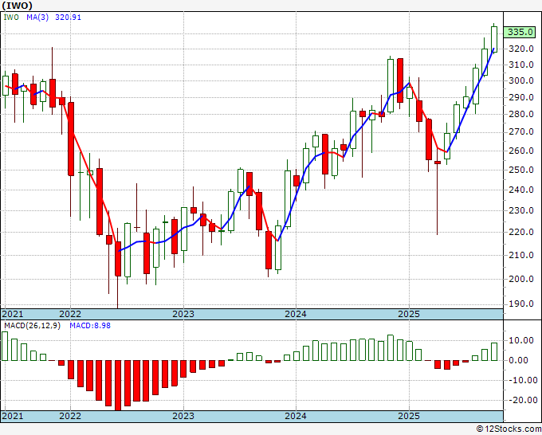Click 2025 on price chart timeline
Viewport: 542px width, 435px height.
point(409,314)
